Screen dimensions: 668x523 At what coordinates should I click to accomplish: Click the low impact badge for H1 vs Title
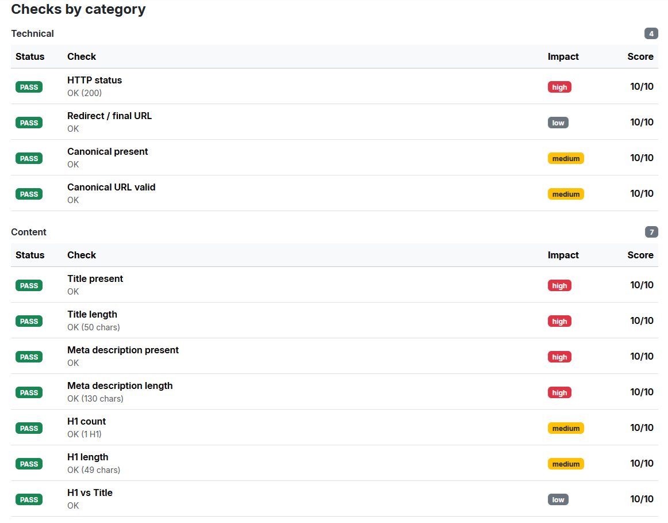coord(558,500)
